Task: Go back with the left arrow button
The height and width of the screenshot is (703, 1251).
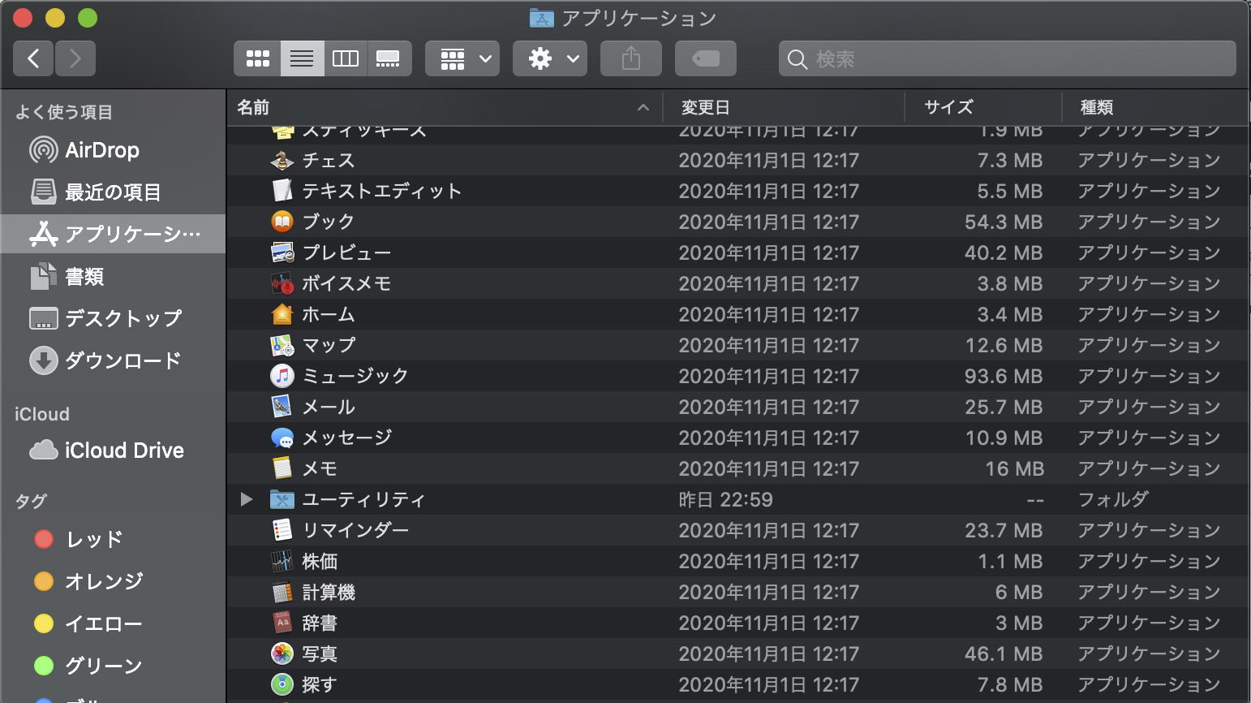Action: 33,58
